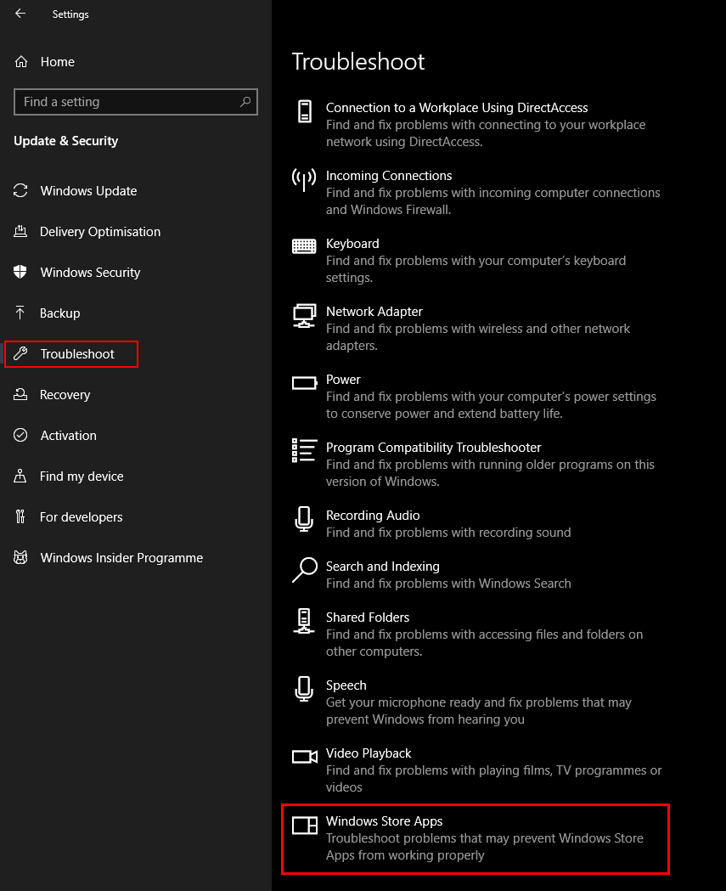The image size is (726, 891).
Task: Click the Home house icon
Action: pos(21,61)
